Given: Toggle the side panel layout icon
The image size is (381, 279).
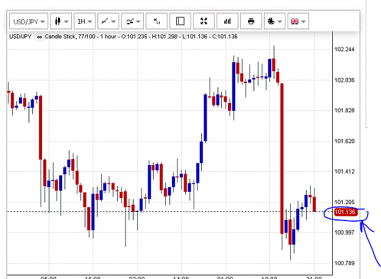Looking at the screenshot, I should 180,21.
